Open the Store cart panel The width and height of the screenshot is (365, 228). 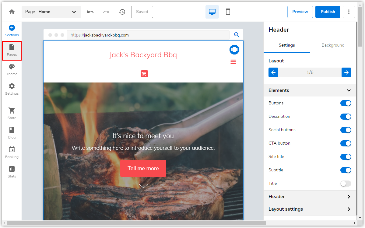[12, 114]
